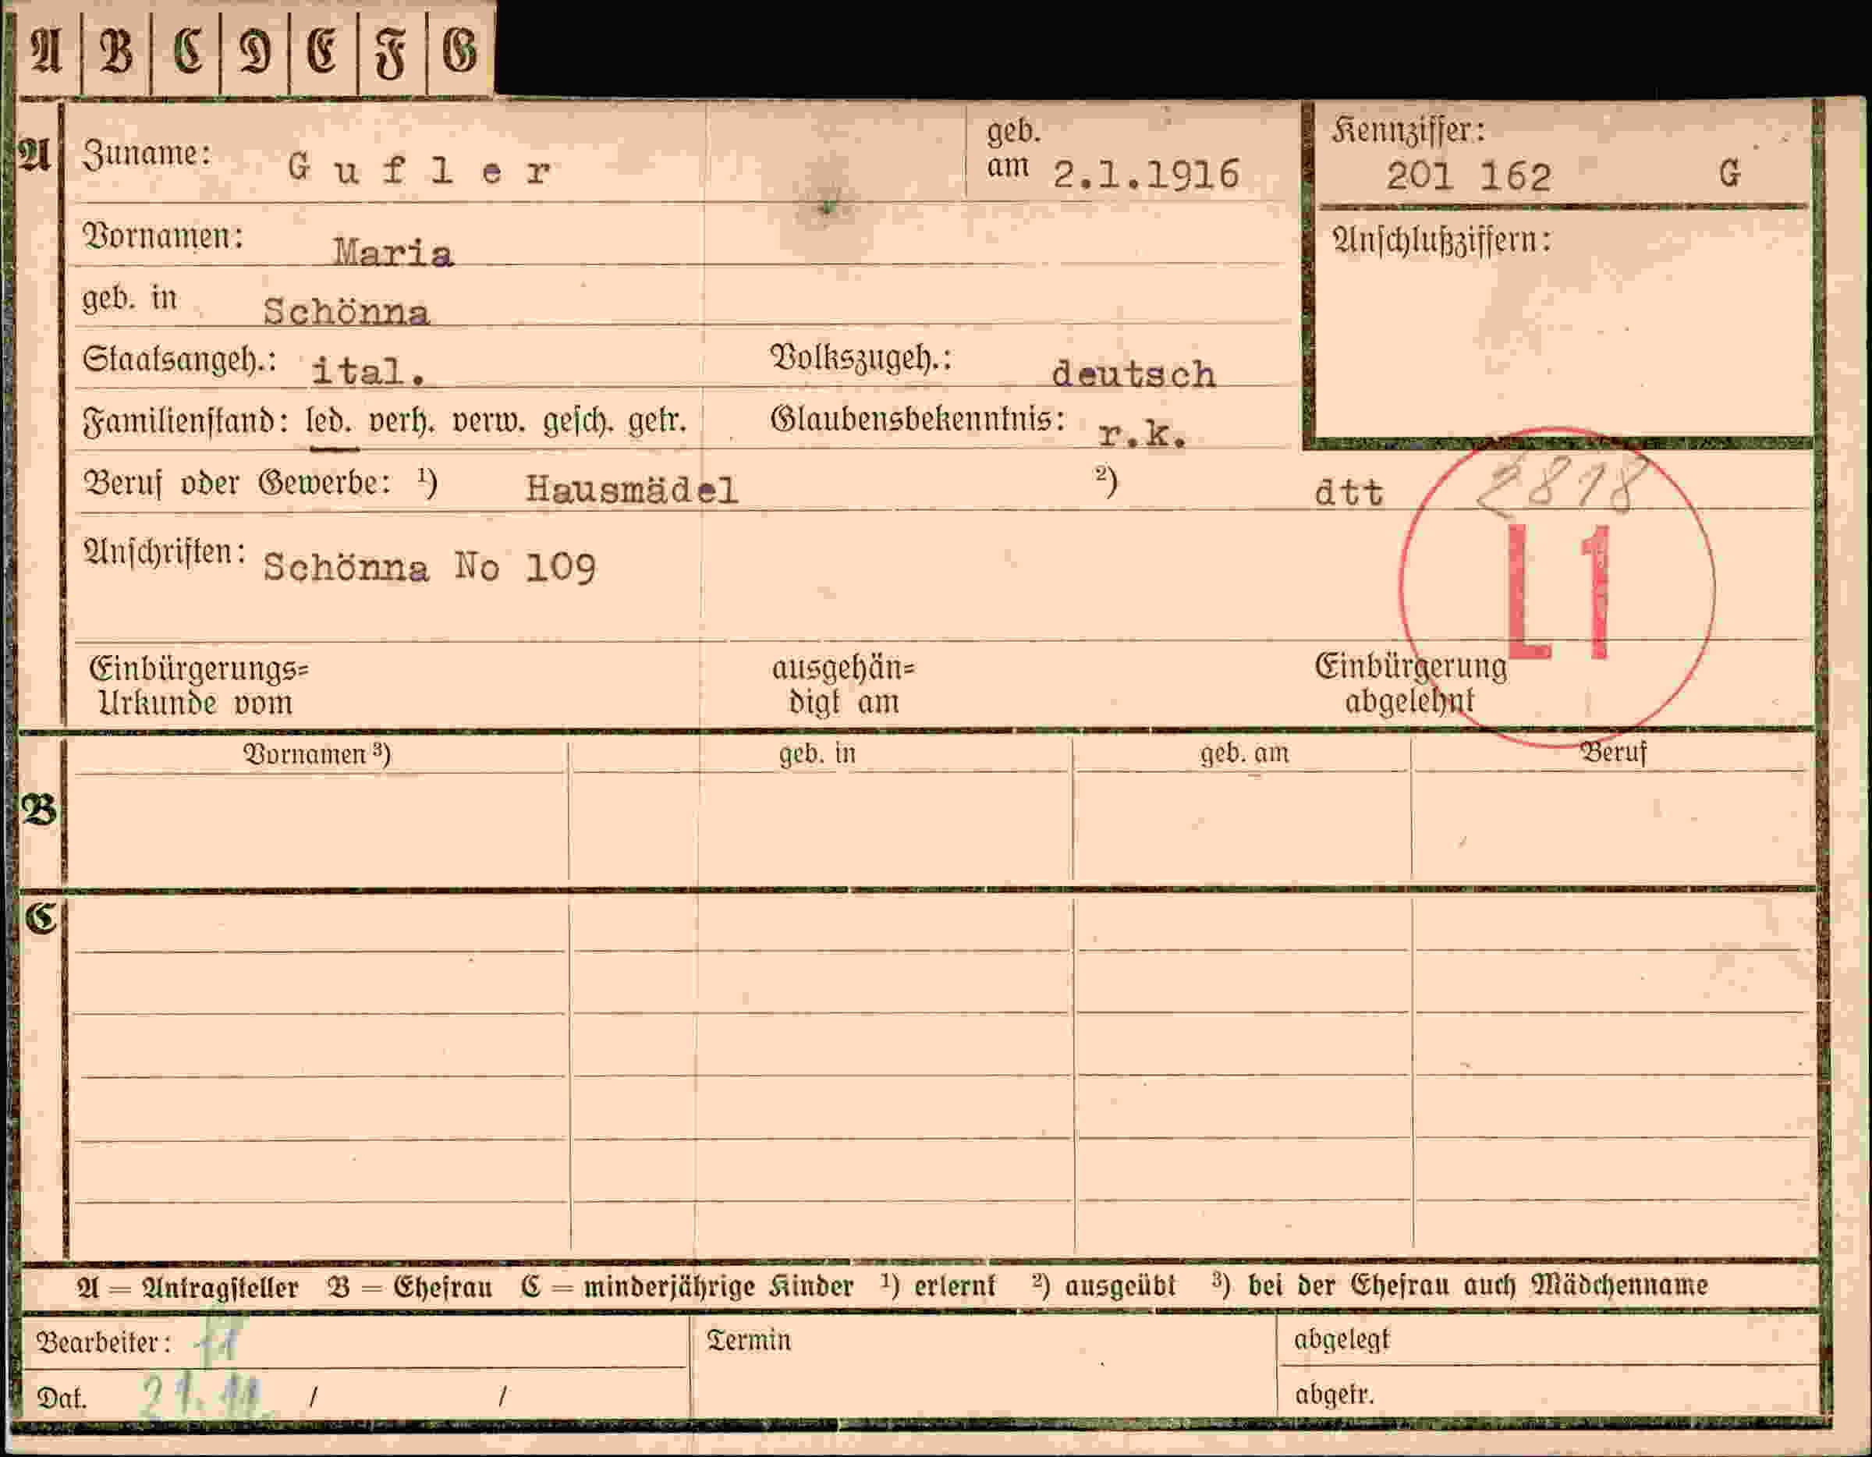Click the typed religion 'r.k.'
1872x1457 pixels.
tap(1143, 435)
